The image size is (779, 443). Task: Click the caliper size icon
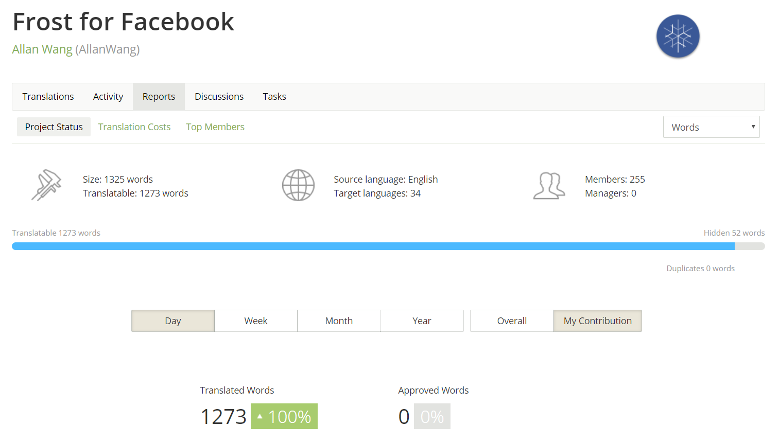click(46, 185)
